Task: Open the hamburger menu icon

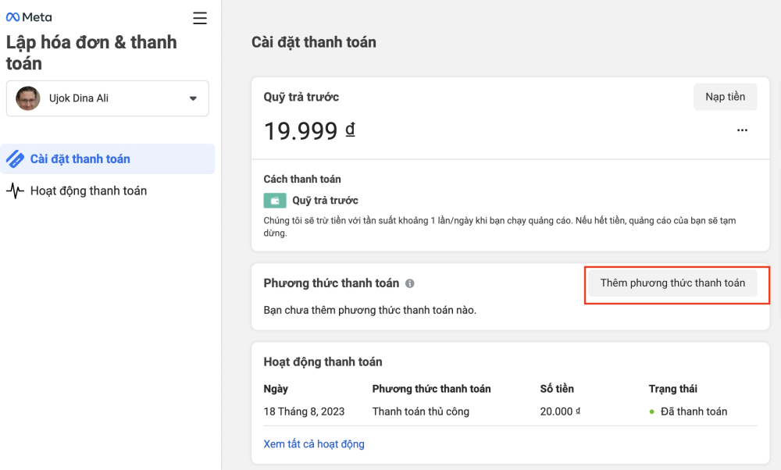Action: click(x=200, y=18)
